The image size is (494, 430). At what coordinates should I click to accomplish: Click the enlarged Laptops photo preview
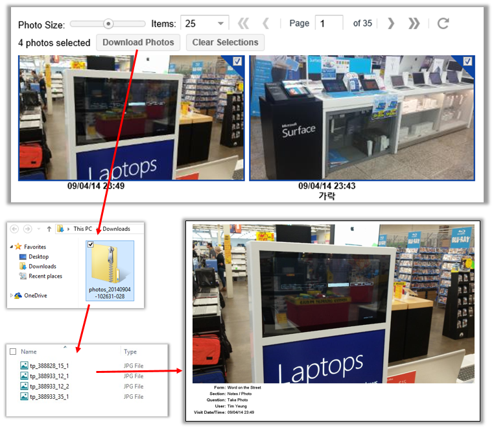[333, 304]
